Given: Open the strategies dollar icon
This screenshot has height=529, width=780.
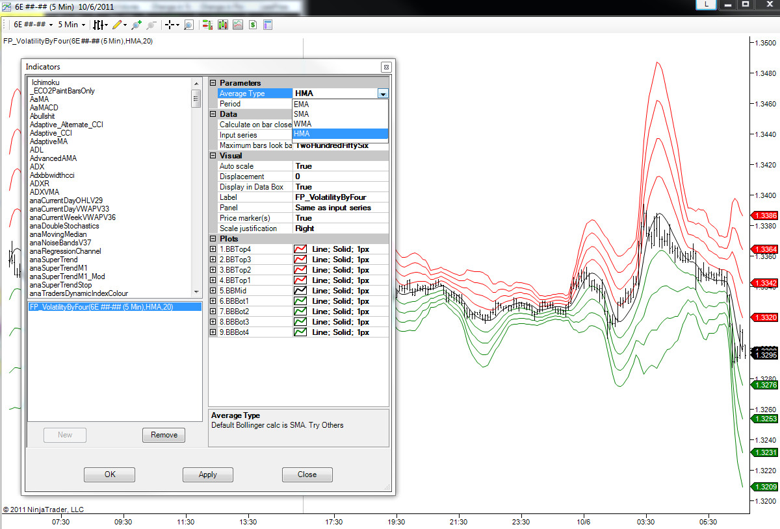Looking at the screenshot, I should point(253,25).
